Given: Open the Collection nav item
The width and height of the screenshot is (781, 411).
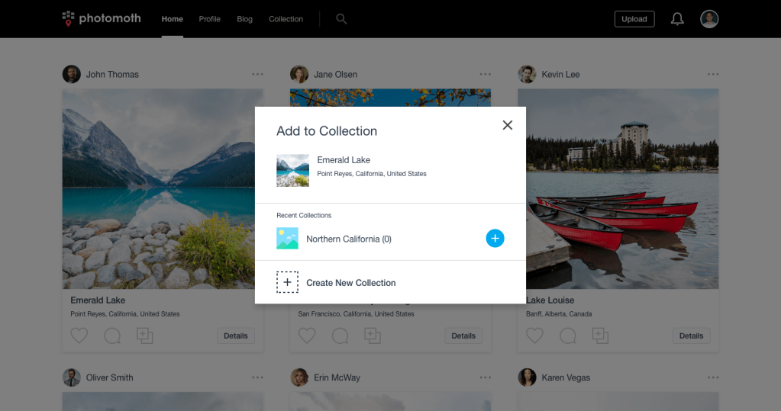Looking at the screenshot, I should 286,19.
